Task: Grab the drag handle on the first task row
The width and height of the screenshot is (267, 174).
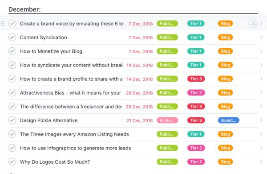Action: point(3,23)
